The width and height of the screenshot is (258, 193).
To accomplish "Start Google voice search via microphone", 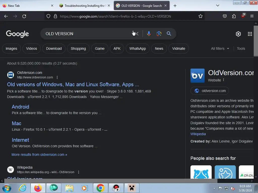I will click(x=149, y=34).
